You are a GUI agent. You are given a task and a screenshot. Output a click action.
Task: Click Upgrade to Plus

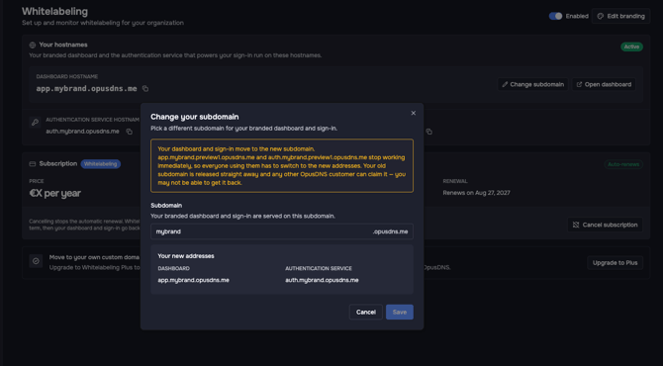pos(615,263)
